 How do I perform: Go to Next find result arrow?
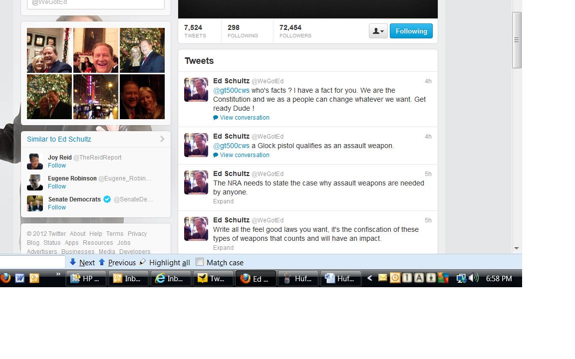(x=73, y=262)
